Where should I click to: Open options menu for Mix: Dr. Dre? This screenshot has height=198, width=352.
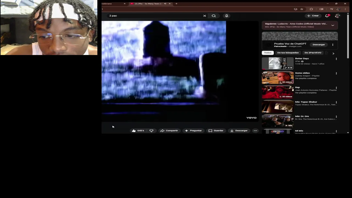pyautogui.click(x=336, y=117)
